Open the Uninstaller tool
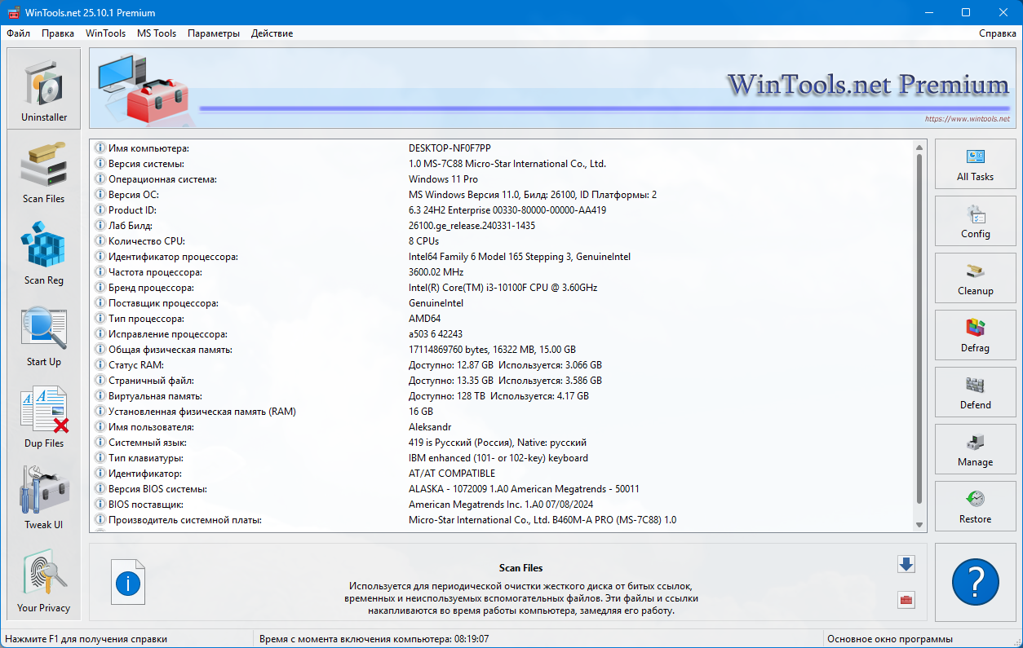 44,89
